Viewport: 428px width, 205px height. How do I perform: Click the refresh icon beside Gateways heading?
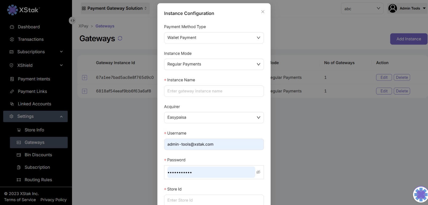click(x=120, y=38)
